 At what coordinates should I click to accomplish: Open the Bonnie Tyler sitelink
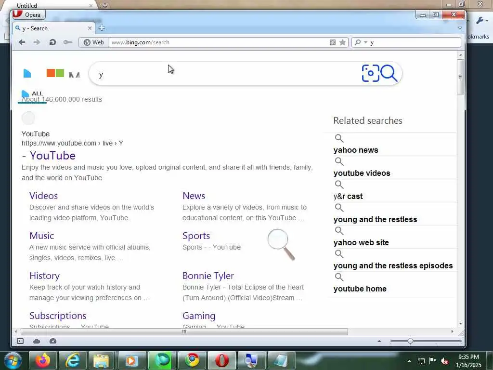coord(208,276)
